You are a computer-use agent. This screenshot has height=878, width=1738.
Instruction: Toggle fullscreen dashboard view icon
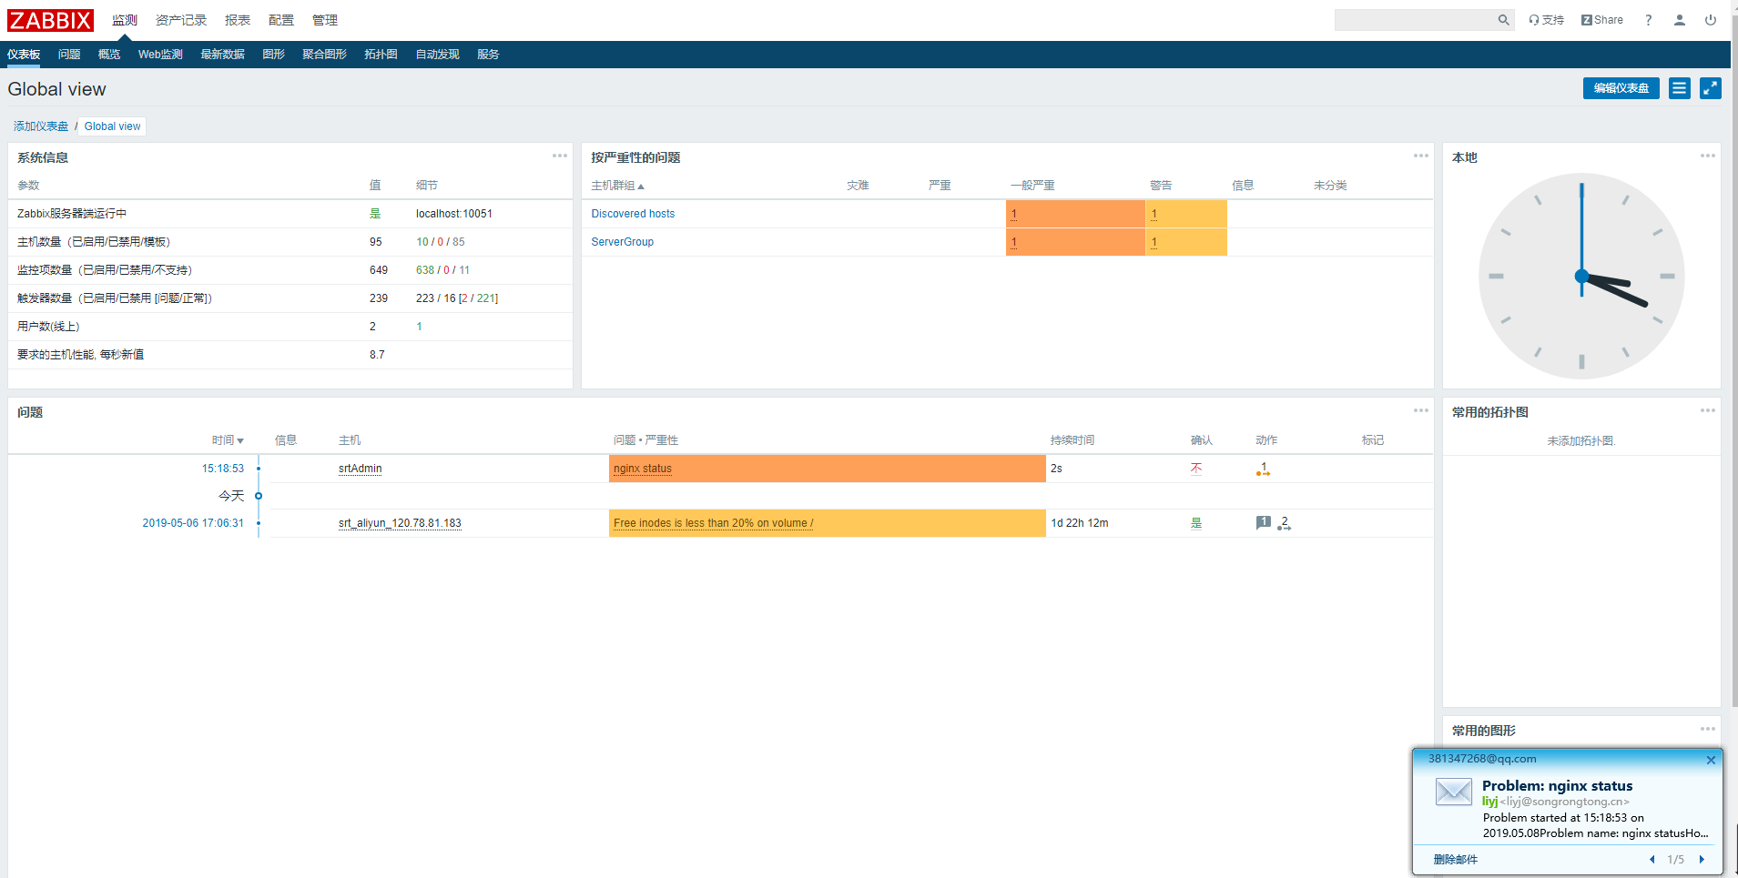click(1710, 88)
